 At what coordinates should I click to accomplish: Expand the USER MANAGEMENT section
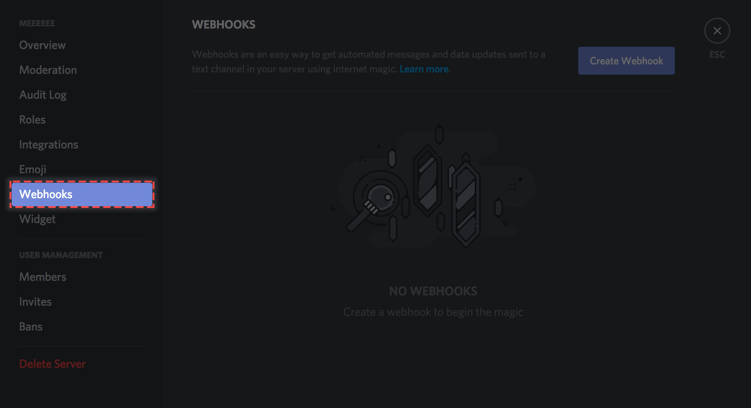[x=60, y=254]
